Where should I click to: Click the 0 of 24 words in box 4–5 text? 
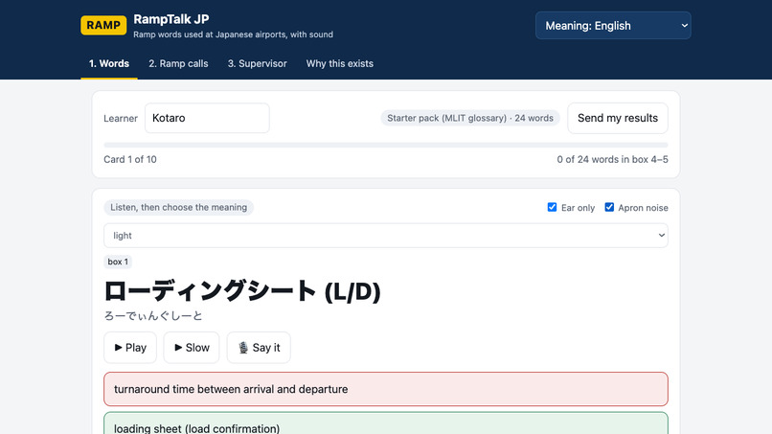coord(612,160)
